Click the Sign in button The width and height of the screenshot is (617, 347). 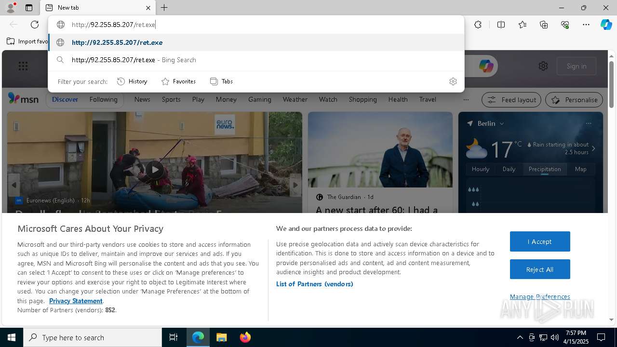[x=577, y=66]
